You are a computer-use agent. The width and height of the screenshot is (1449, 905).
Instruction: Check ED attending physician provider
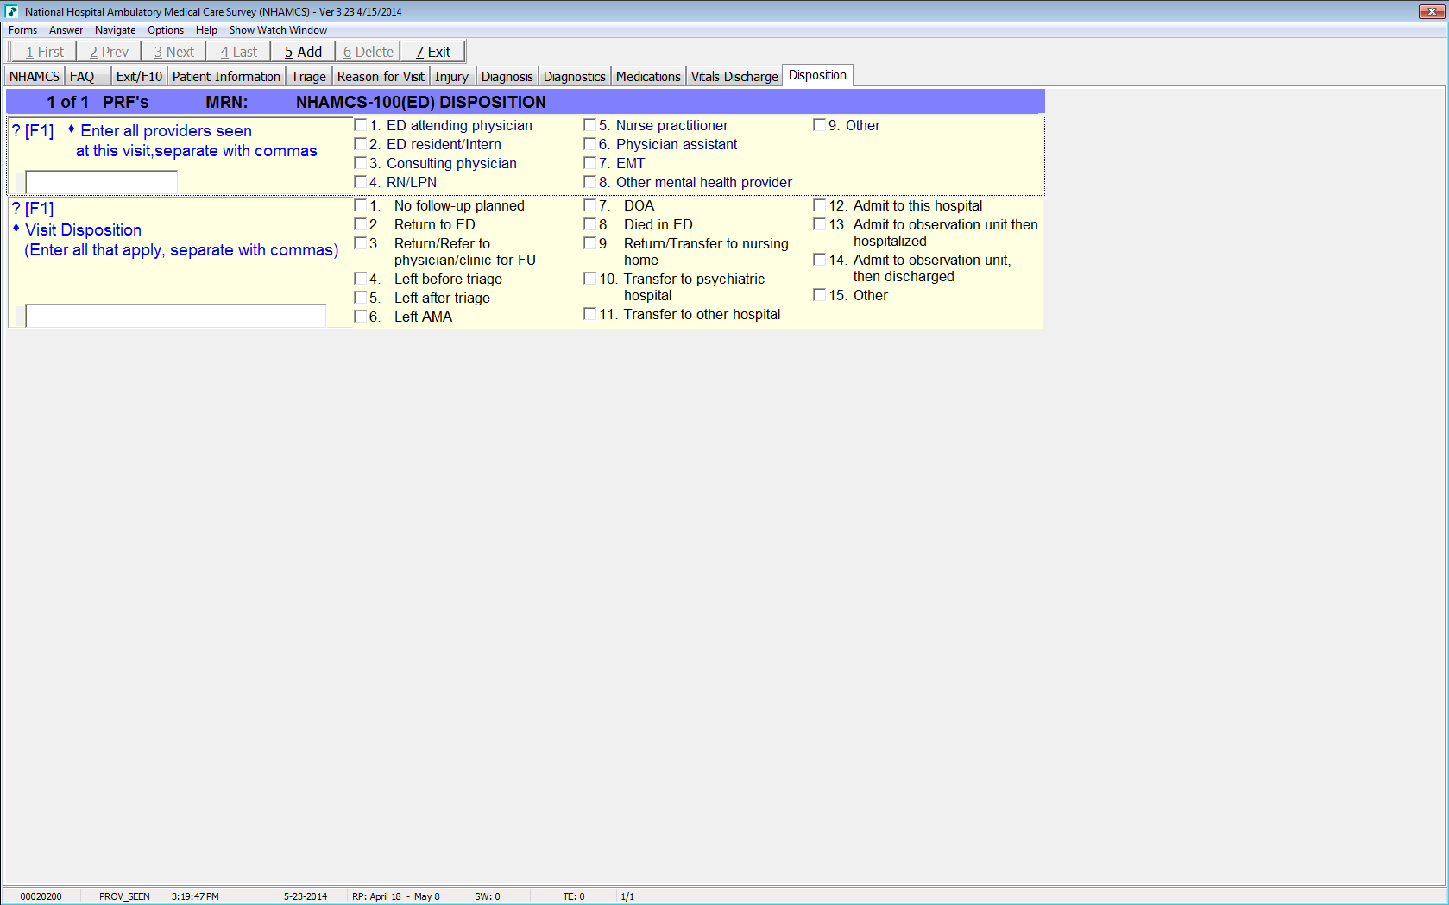point(361,125)
